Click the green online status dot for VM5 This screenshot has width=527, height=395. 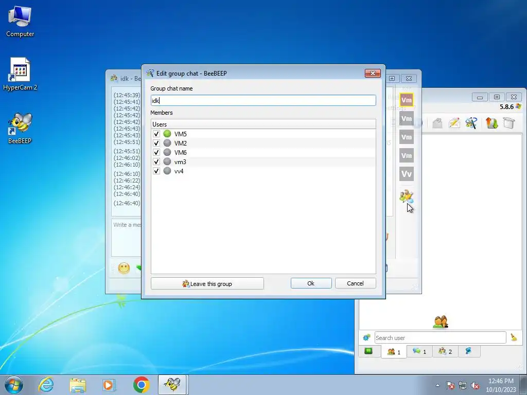pos(167,134)
